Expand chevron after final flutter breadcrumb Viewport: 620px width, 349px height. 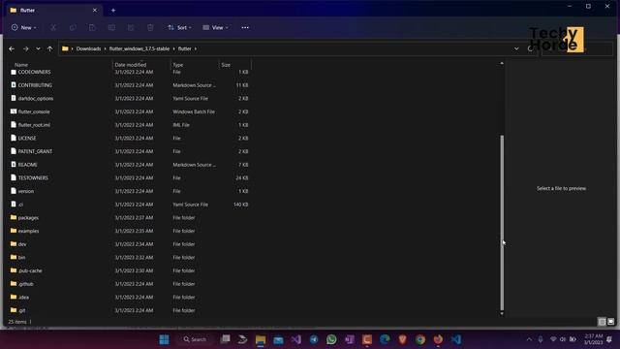196,48
